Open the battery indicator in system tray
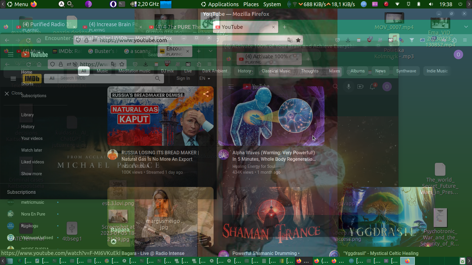This screenshot has width=472, height=265. [x=419, y=4]
